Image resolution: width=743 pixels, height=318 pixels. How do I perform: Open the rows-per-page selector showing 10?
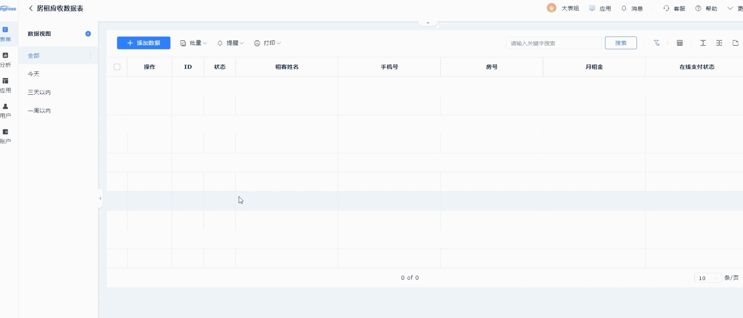(708, 278)
